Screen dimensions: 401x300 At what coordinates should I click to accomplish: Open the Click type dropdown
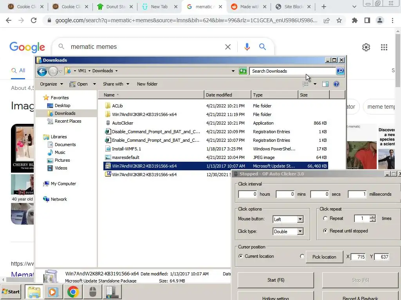tap(300, 231)
